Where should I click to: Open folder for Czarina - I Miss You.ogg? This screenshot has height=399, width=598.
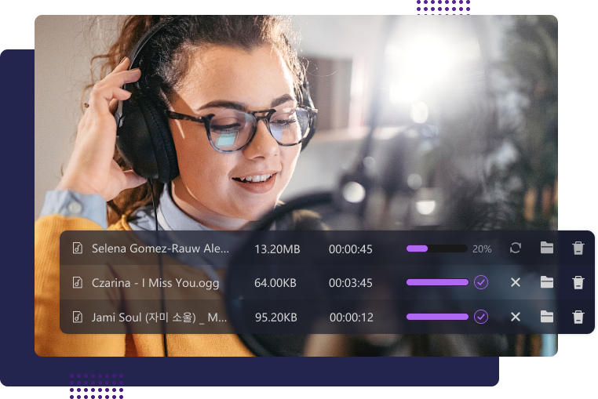547,282
